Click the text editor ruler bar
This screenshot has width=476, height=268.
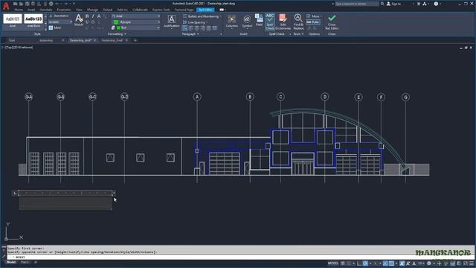coord(65,193)
